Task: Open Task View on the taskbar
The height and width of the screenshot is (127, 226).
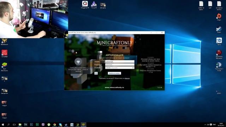Action: (x=14, y=125)
